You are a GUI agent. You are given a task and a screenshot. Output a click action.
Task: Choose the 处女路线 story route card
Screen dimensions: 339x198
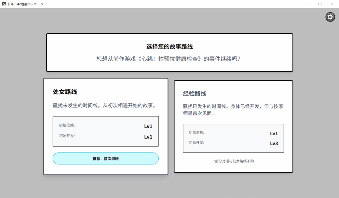106,126
